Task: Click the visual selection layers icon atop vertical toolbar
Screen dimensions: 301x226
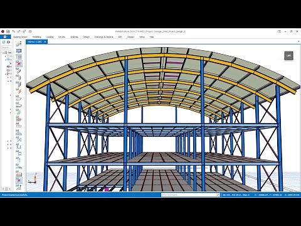Action: (19, 44)
